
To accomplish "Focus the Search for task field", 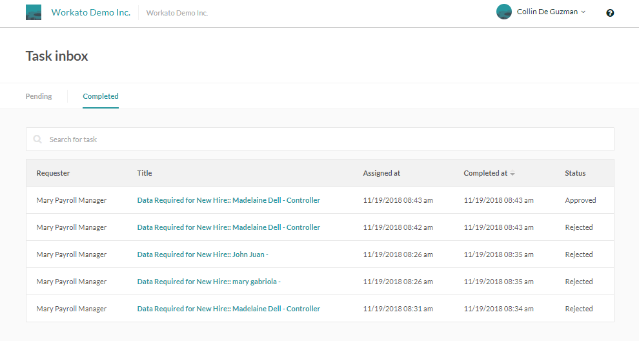I will click(323, 139).
